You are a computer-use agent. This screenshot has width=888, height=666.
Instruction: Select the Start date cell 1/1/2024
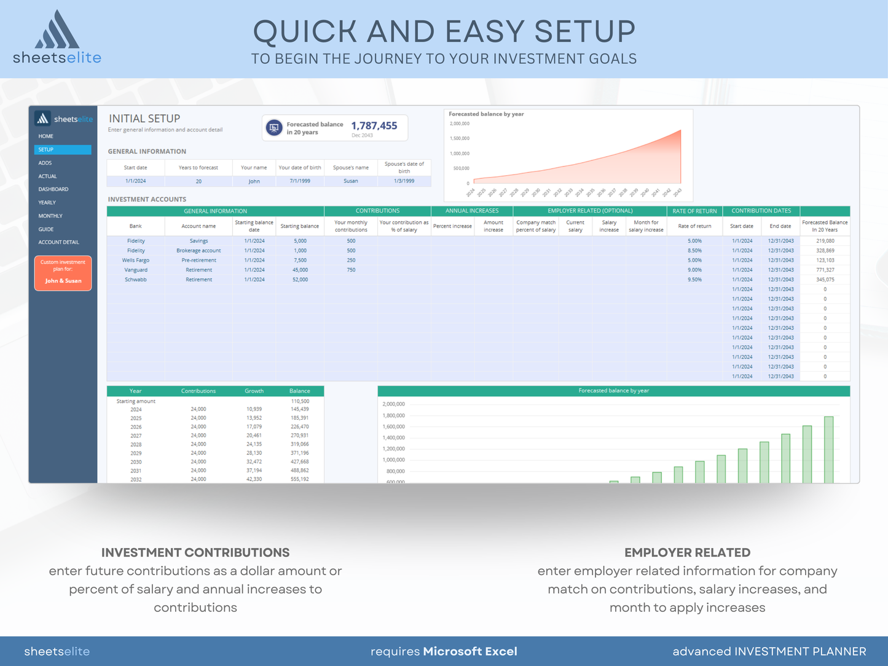click(x=136, y=181)
